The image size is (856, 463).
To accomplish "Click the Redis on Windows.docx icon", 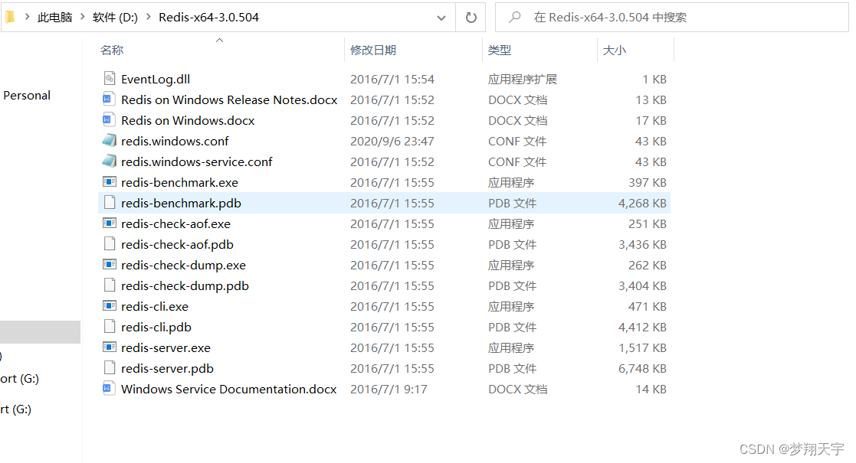I will pos(110,120).
